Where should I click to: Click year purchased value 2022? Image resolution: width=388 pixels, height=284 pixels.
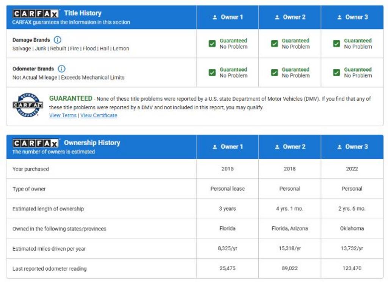(352, 169)
